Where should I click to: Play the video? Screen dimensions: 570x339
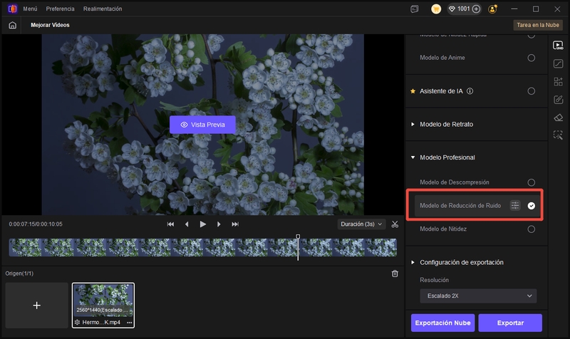203,224
